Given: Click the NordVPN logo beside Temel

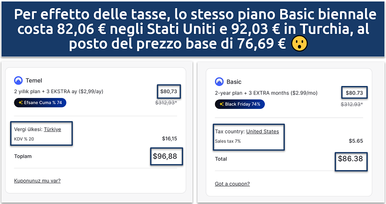Looking at the screenshot, I should tap(19, 81).
